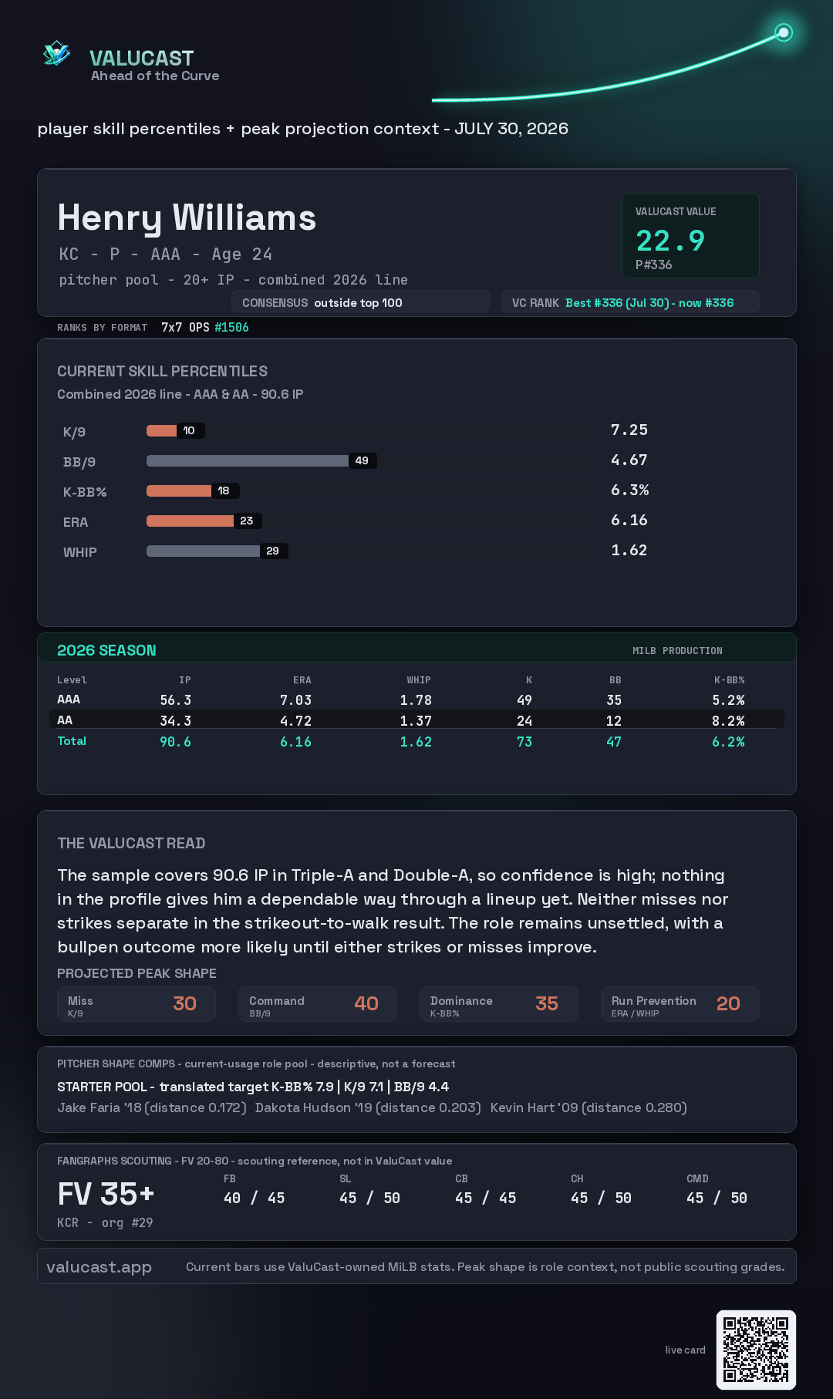Open the live card QR code
Screen dimensions: 833x1399
tap(756, 1350)
